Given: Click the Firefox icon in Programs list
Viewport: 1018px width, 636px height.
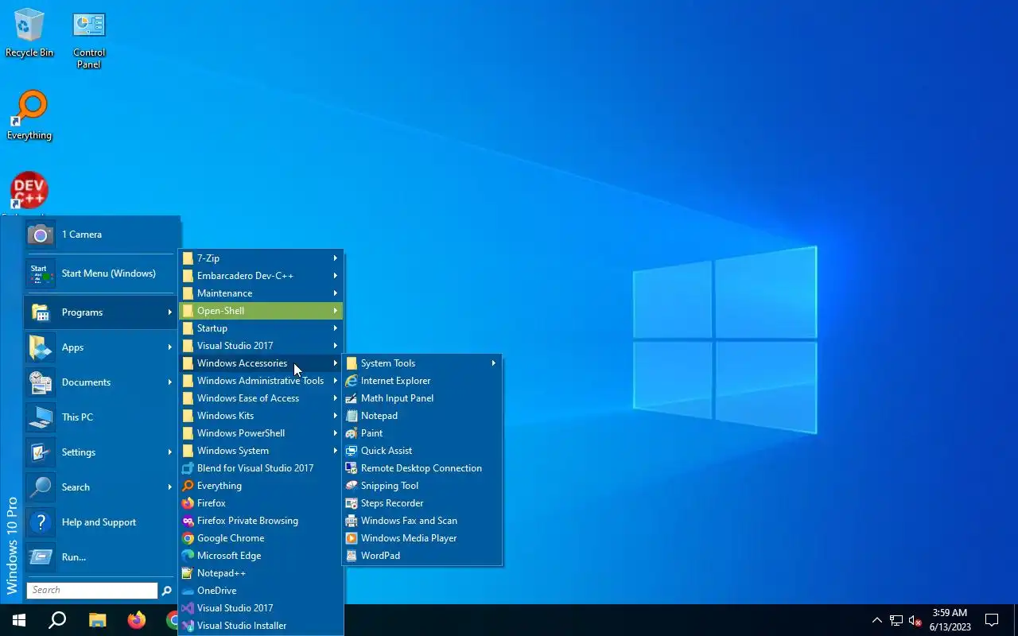Looking at the screenshot, I should click(188, 503).
